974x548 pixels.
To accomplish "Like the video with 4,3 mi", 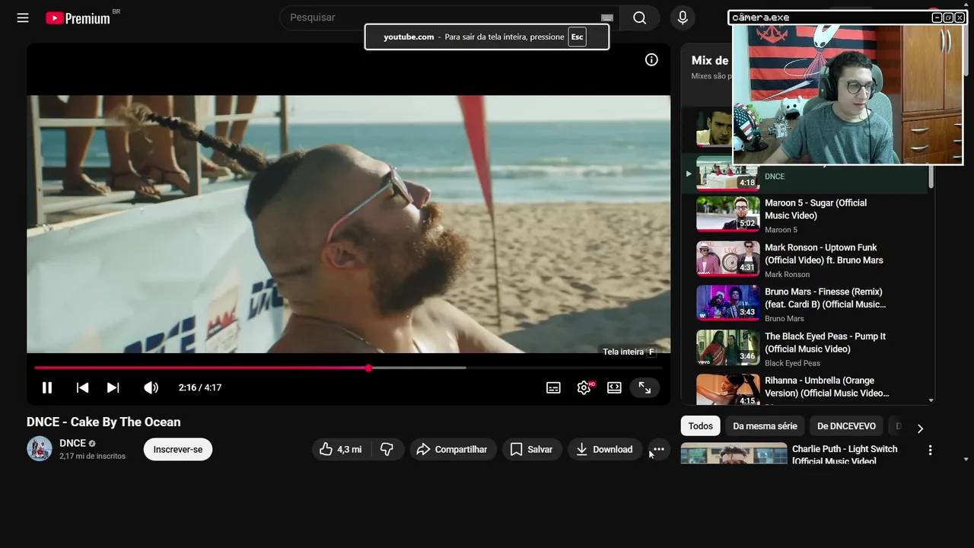I will 341,449.
